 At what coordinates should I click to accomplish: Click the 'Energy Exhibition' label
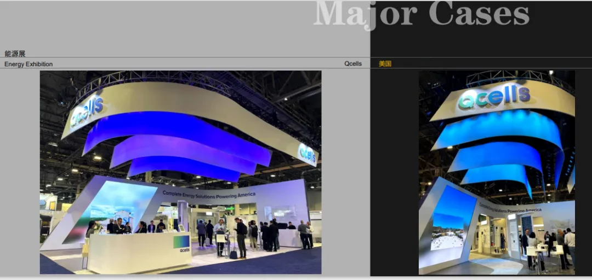pos(29,64)
